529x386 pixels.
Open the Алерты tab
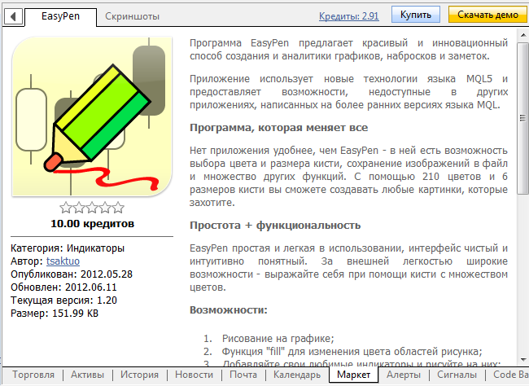click(x=404, y=375)
